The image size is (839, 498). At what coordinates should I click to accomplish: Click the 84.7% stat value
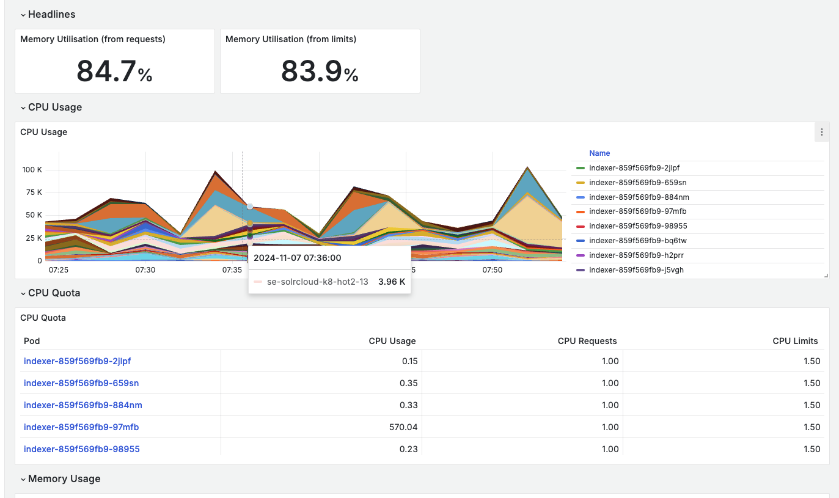[x=114, y=71]
